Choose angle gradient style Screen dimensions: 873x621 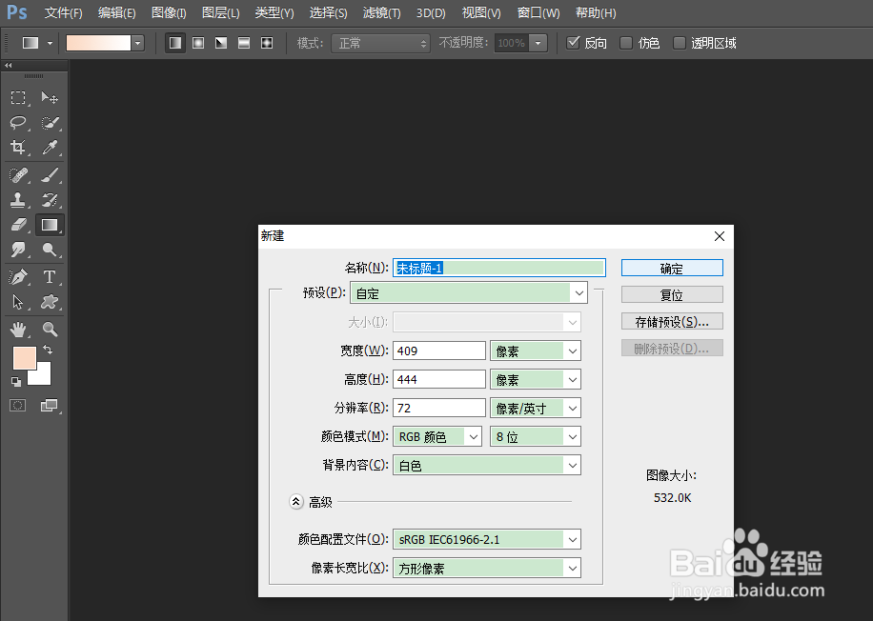(x=221, y=43)
